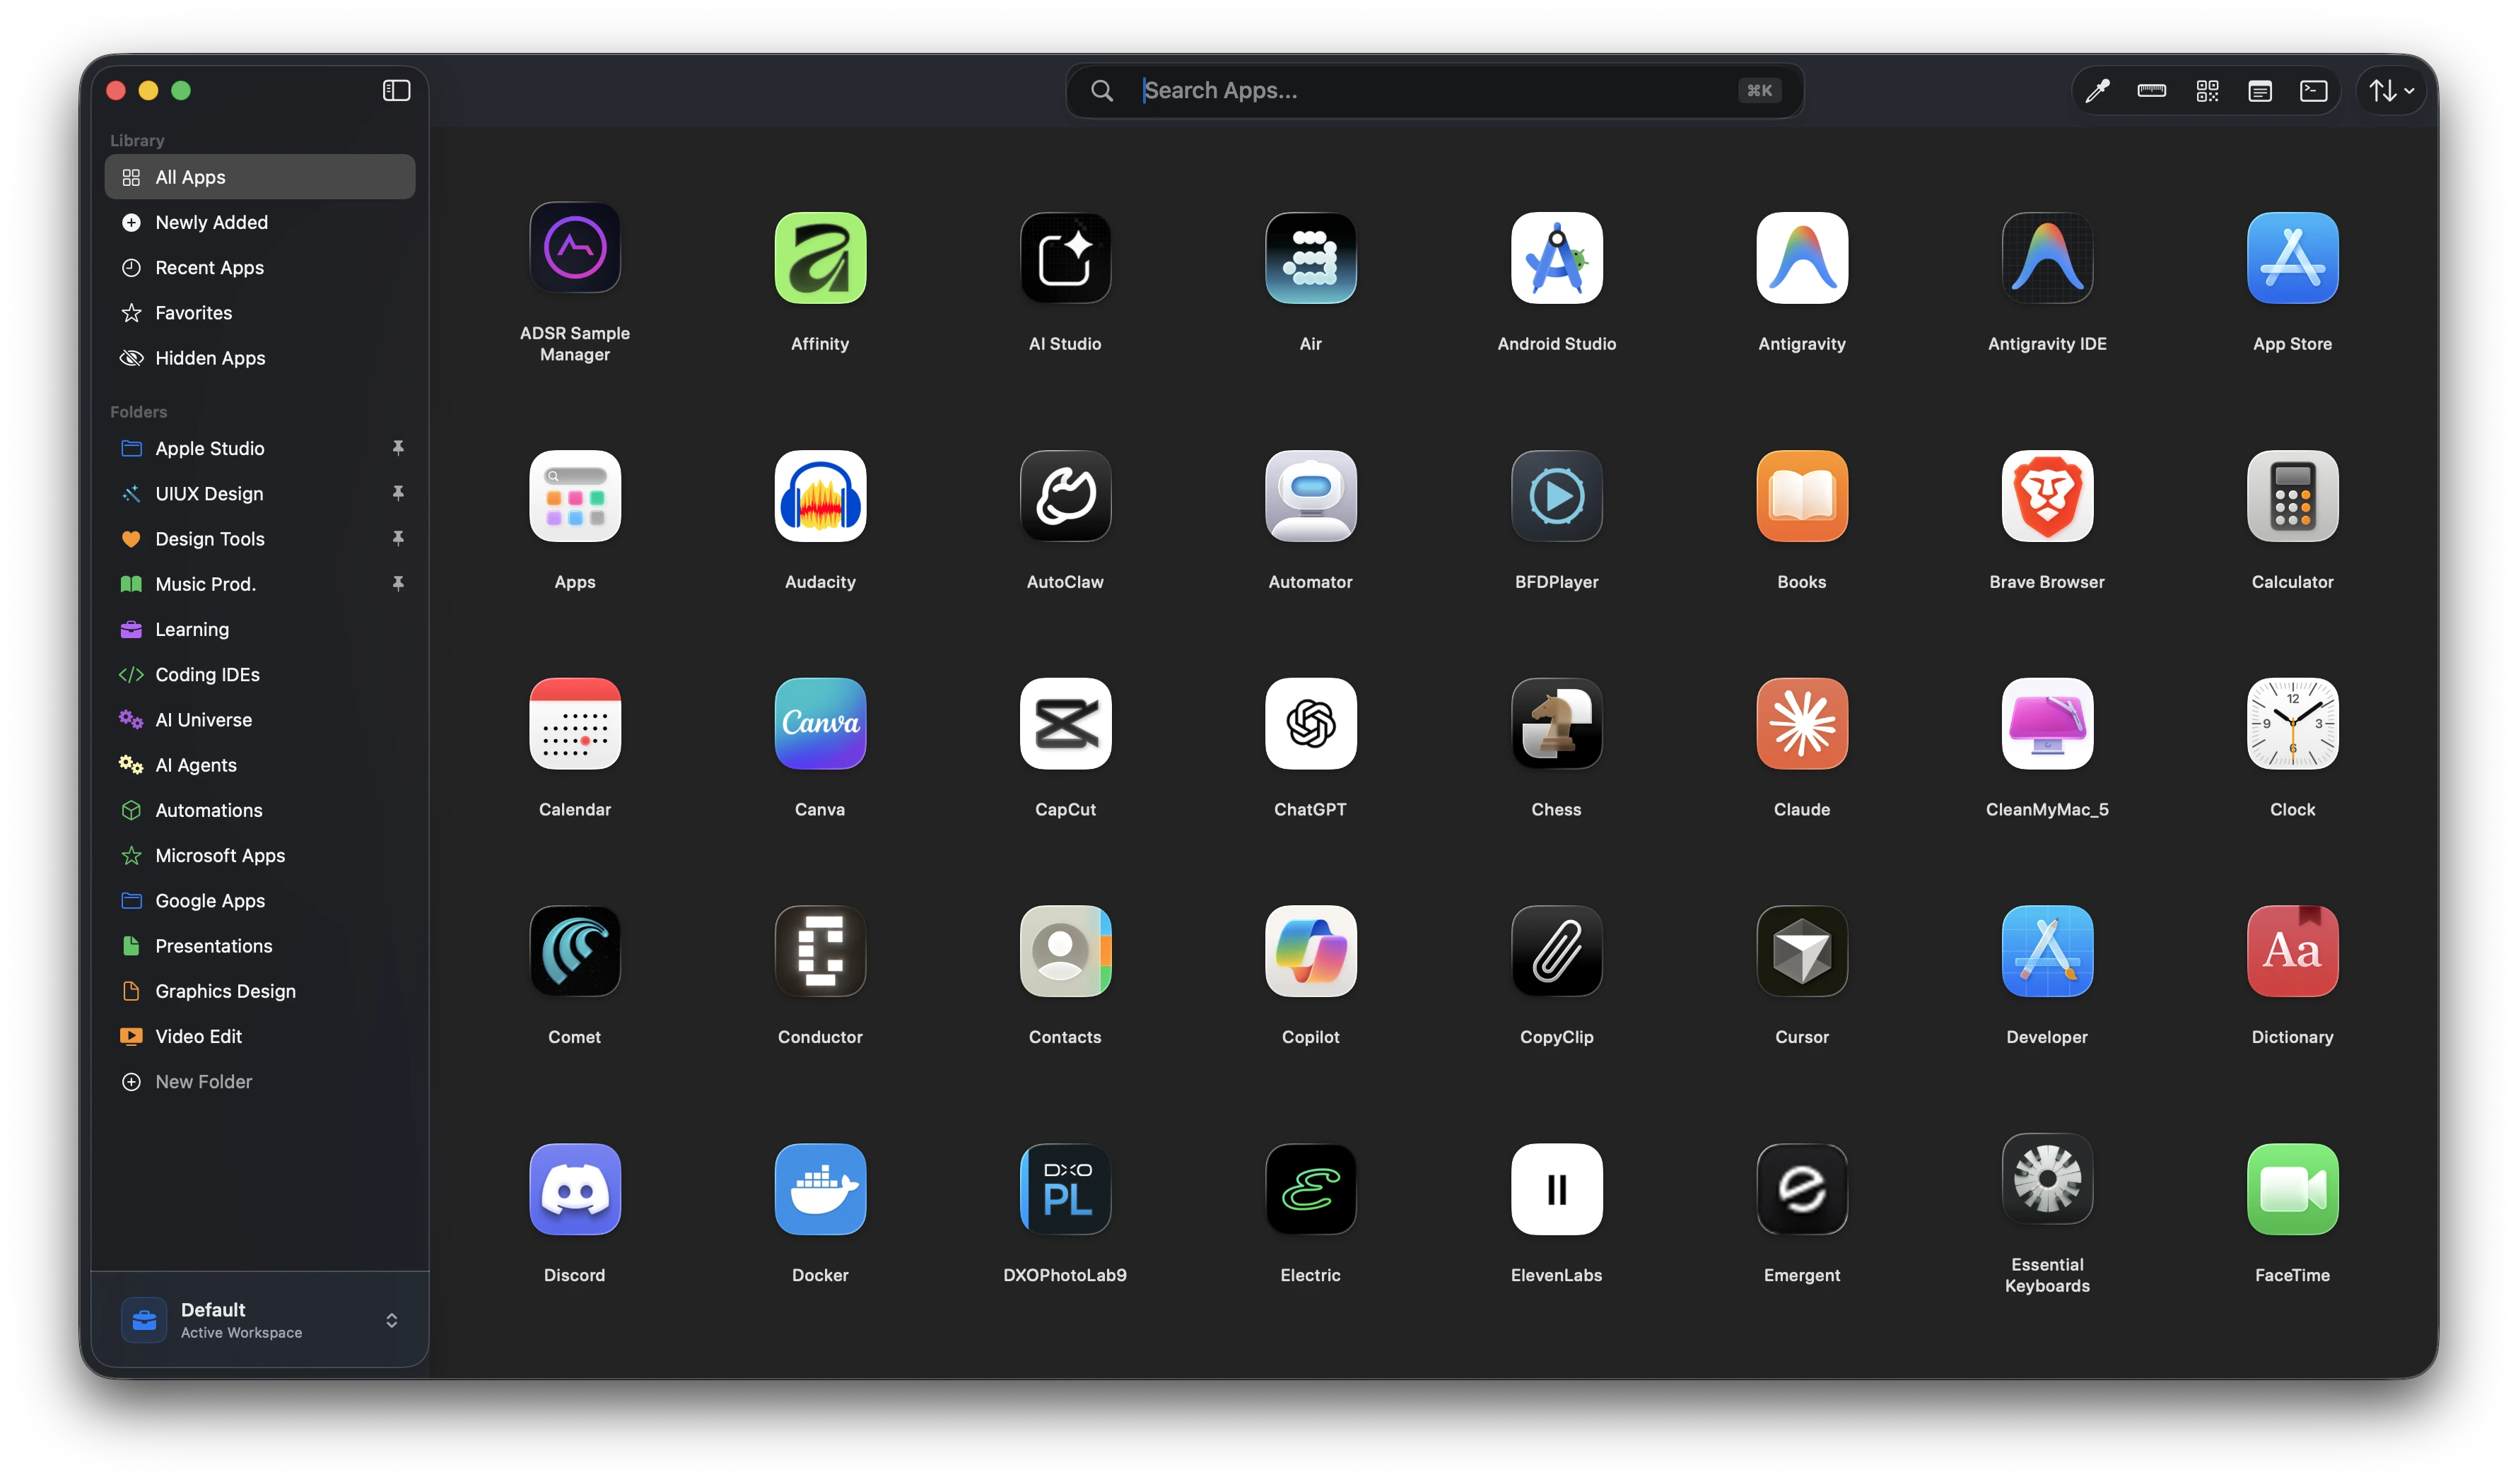Launch the ADSR Sample Manager app
This screenshot has height=1484, width=2518.
pos(574,247)
